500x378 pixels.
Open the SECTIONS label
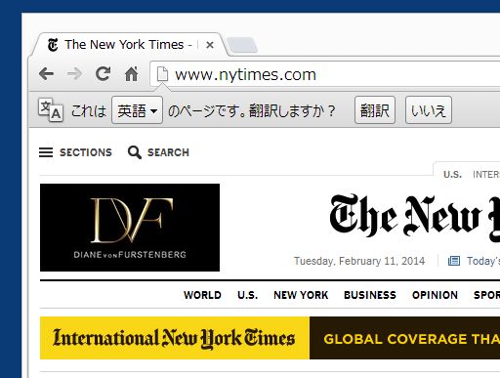[x=86, y=152]
